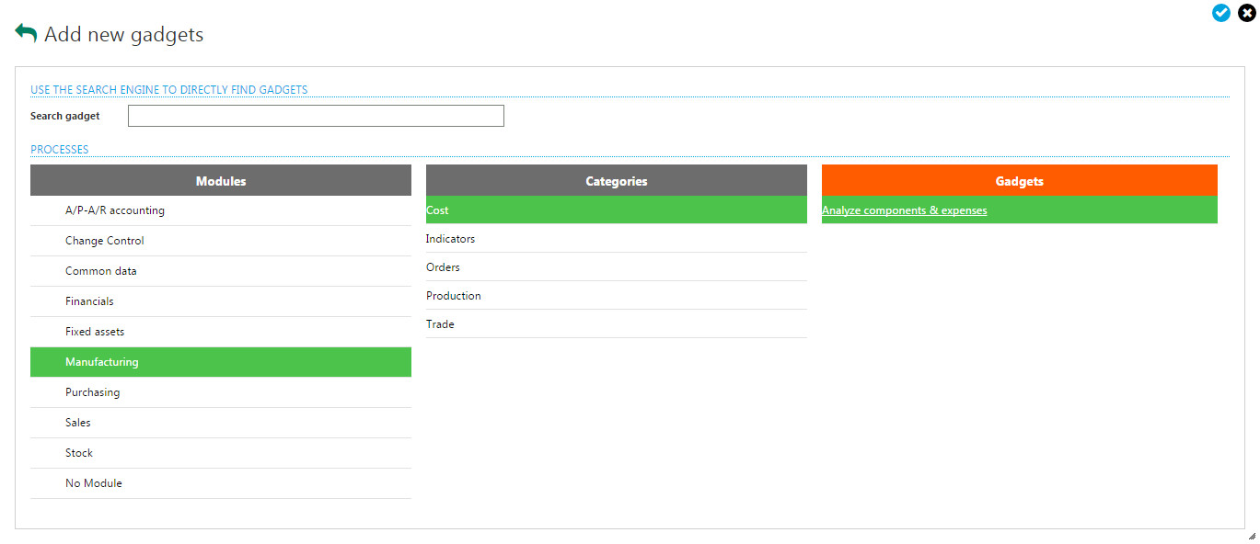This screenshot has width=1260, height=544.
Task: Select the Trade category
Action: (x=440, y=324)
